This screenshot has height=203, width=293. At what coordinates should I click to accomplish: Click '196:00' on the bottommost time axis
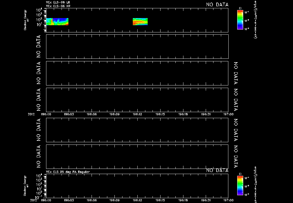(x=46, y=200)
